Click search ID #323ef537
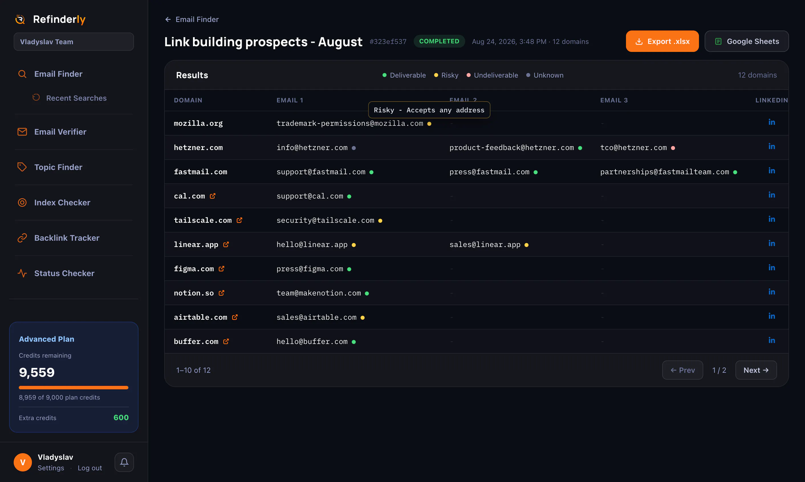This screenshot has height=482, width=805. click(388, 42)
